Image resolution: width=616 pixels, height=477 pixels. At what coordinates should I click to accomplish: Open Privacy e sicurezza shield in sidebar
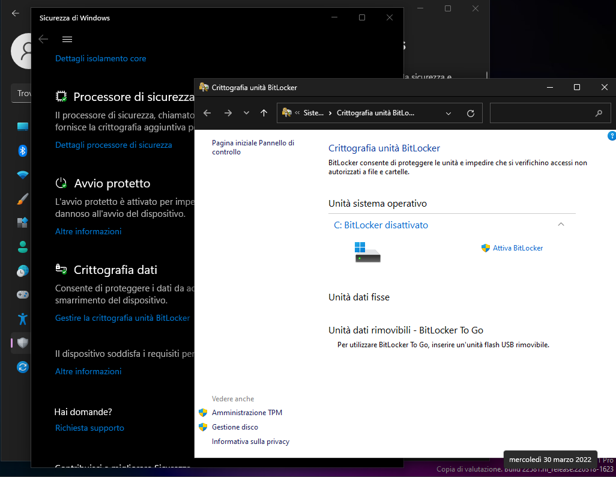[22, 343]
